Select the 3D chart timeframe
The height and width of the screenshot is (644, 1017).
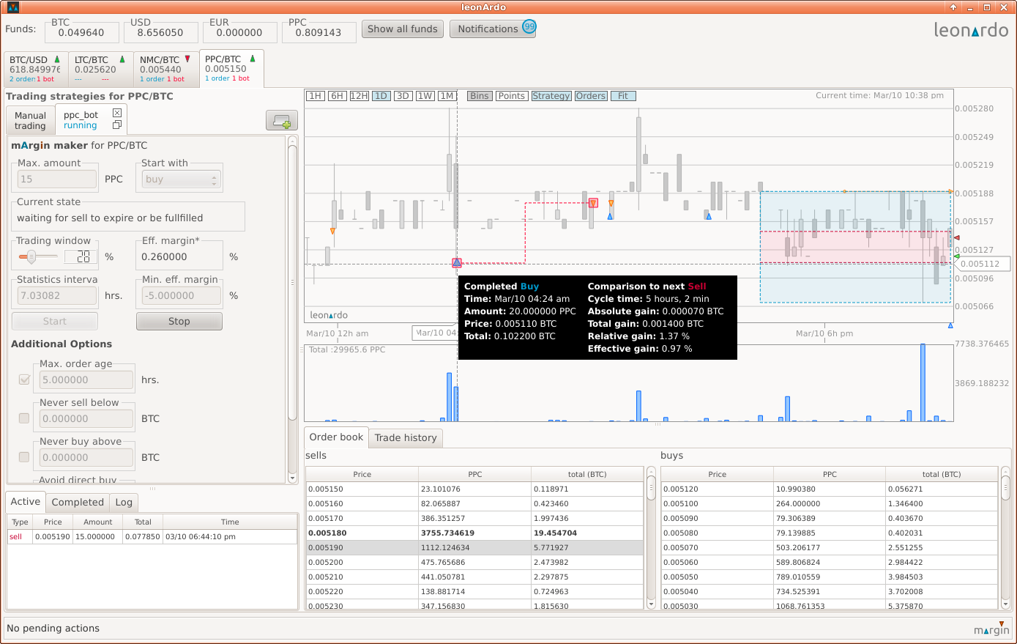403,96
